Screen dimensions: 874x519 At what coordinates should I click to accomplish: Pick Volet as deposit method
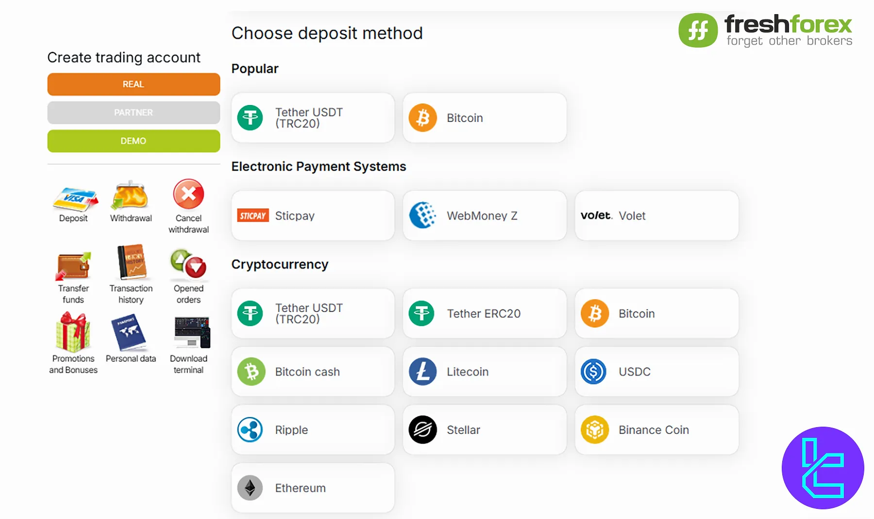tap(656, 216)
